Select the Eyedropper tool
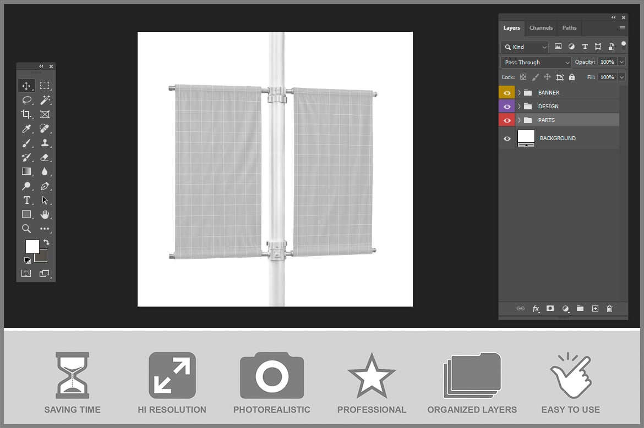 tap(27, 129)
